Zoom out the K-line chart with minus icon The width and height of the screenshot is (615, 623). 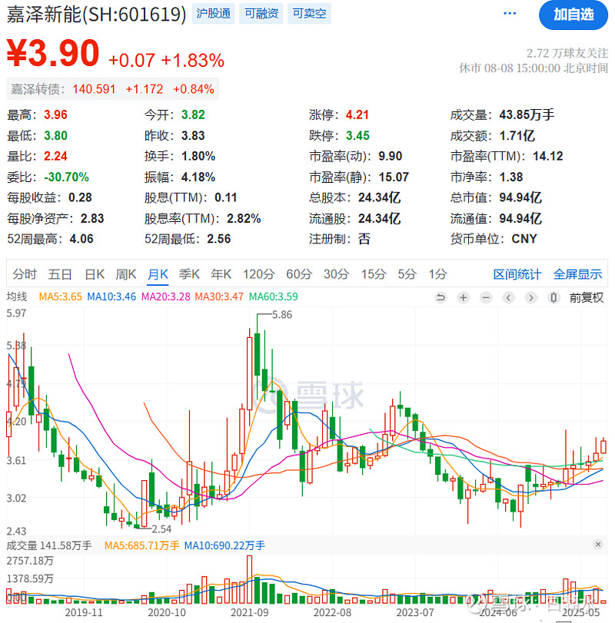pyautogui.click(x=486, y=297)
